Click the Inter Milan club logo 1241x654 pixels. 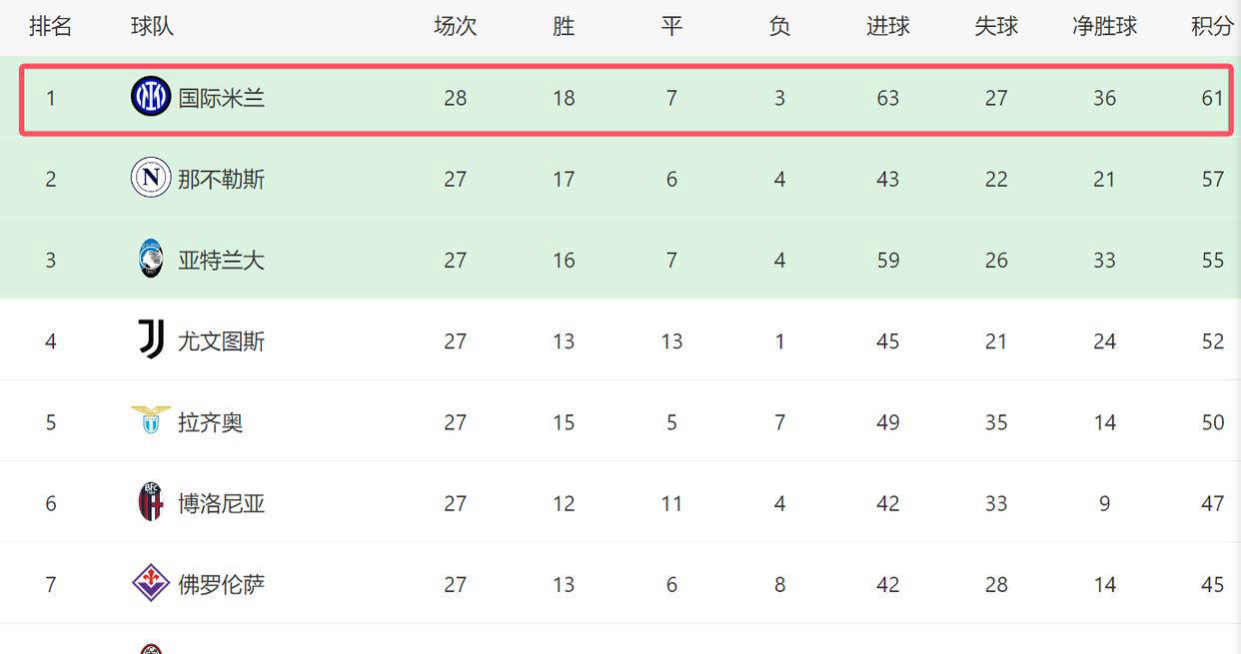151,97
